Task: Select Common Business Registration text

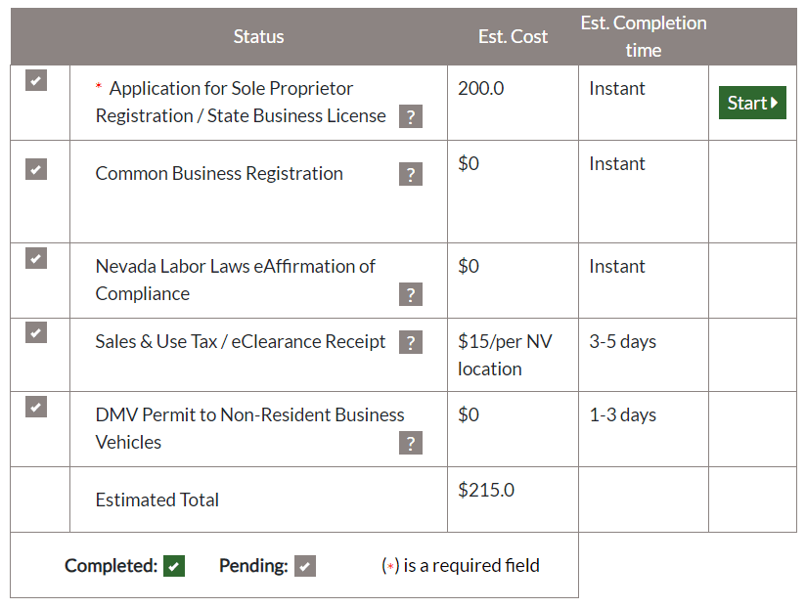Action: [x=219, y=174]
